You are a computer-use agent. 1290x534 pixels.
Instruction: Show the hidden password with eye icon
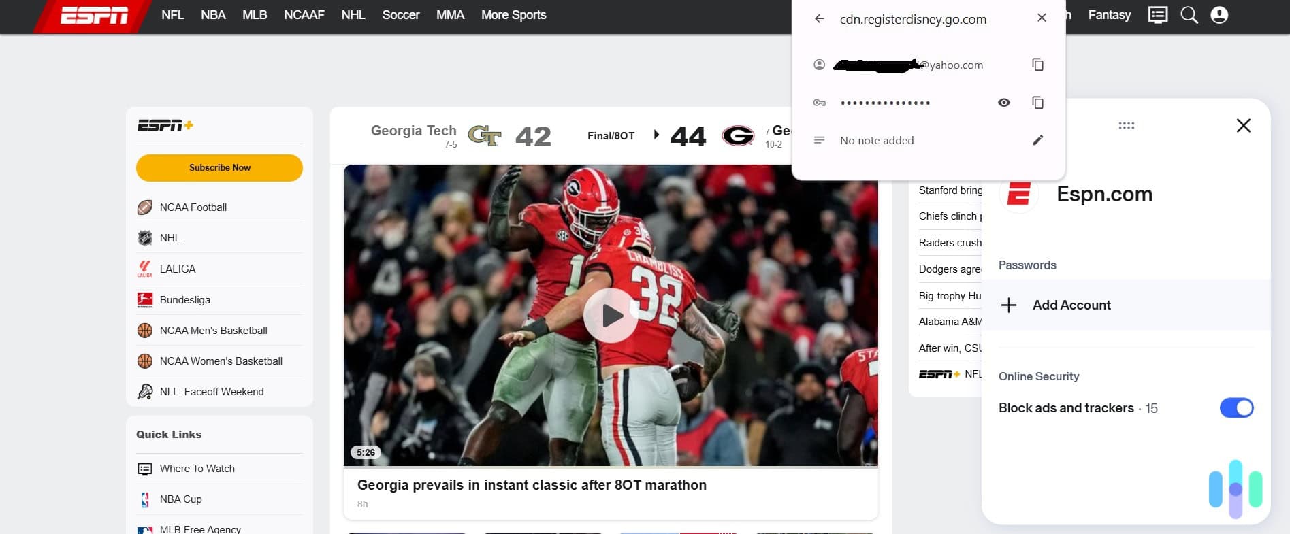[x=1003, y=103]
